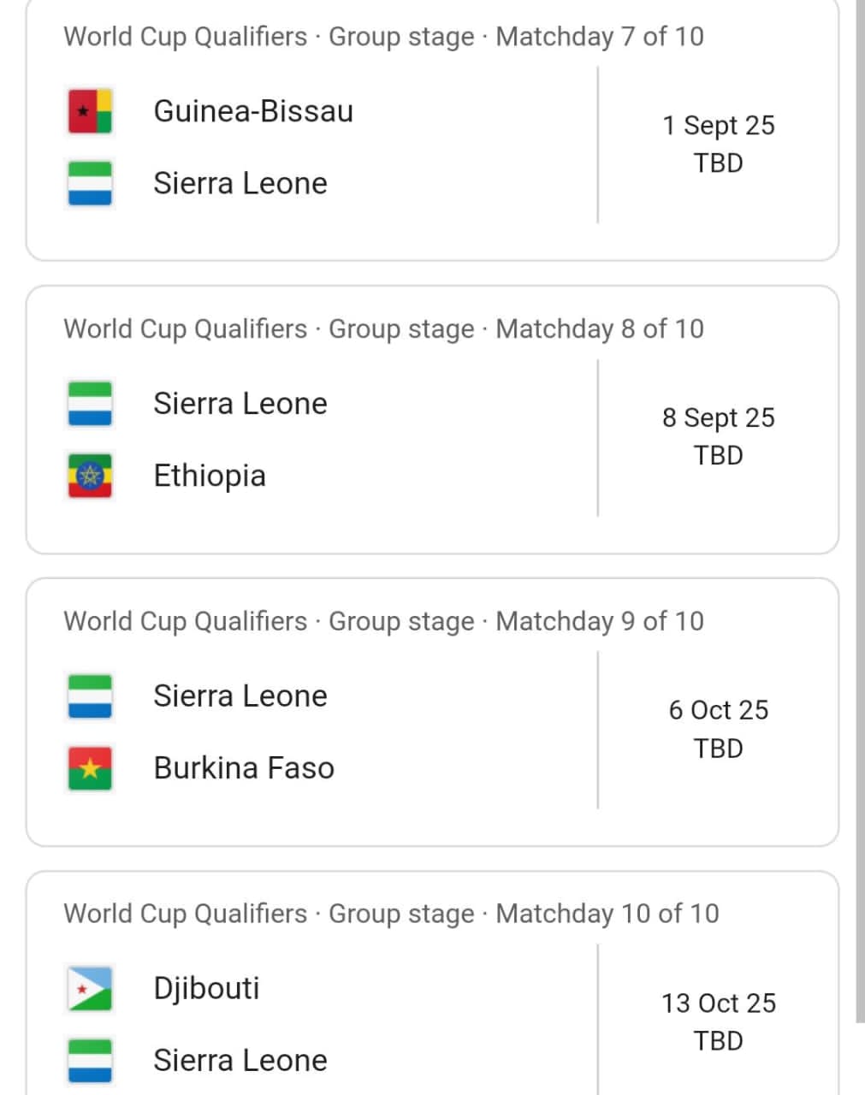The height and width of the screenshot is (1095, 865).
Task: Click the vertical scrollbar on the right
Action: point(860,513)
